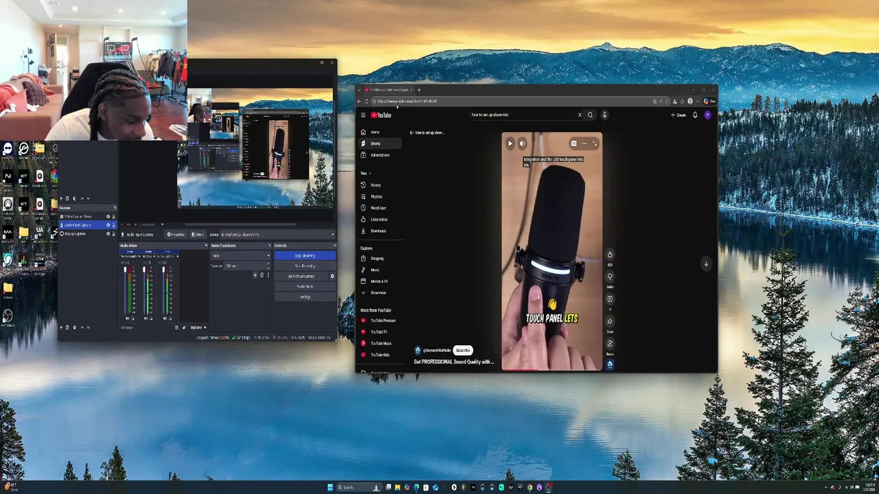This screenshot has width=879, height=494.
Task: Remix the Short
Action: point(610,344)
